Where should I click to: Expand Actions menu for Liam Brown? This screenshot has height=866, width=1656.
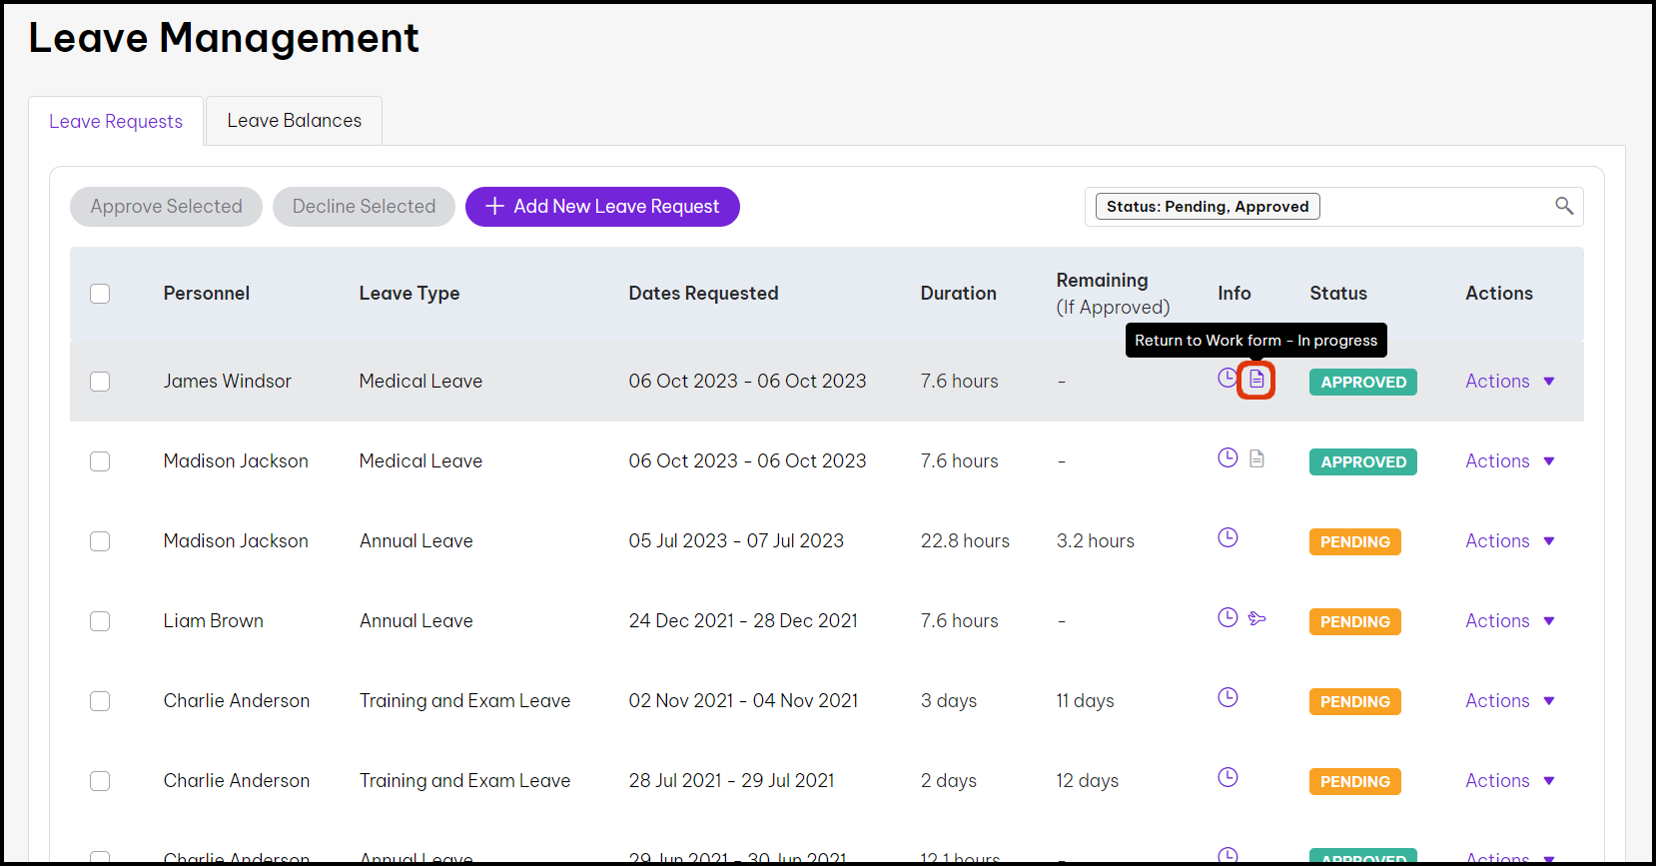coord(1509,621)
